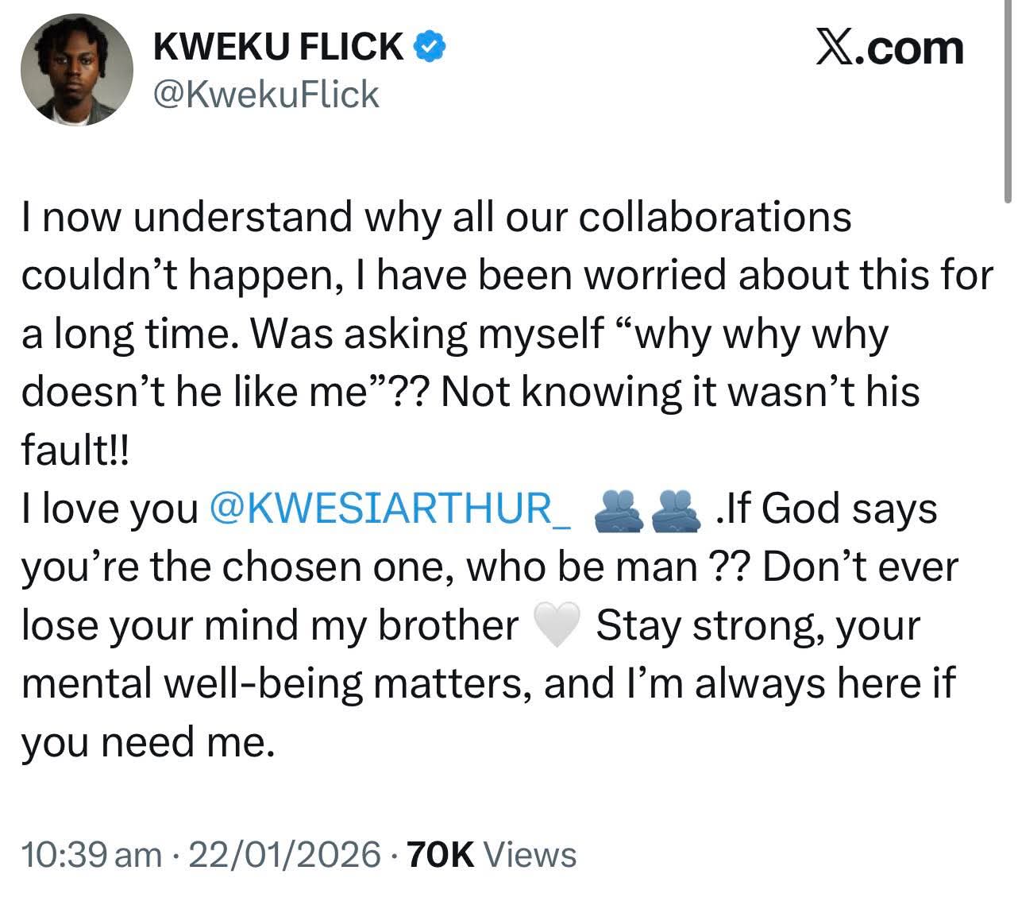Click the word Views beside 70K
Image resolution: width=1018 pixels, height=905 pixels.
pyautogui.click(x=530, y=855)
